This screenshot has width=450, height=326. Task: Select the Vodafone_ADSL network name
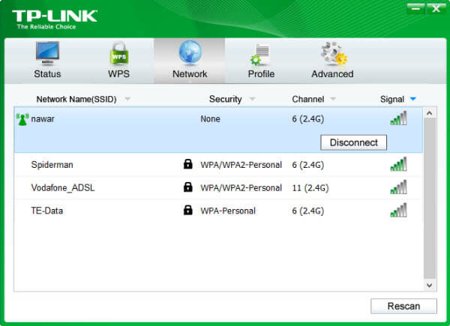pyautogui.click(x=63, y=187)
